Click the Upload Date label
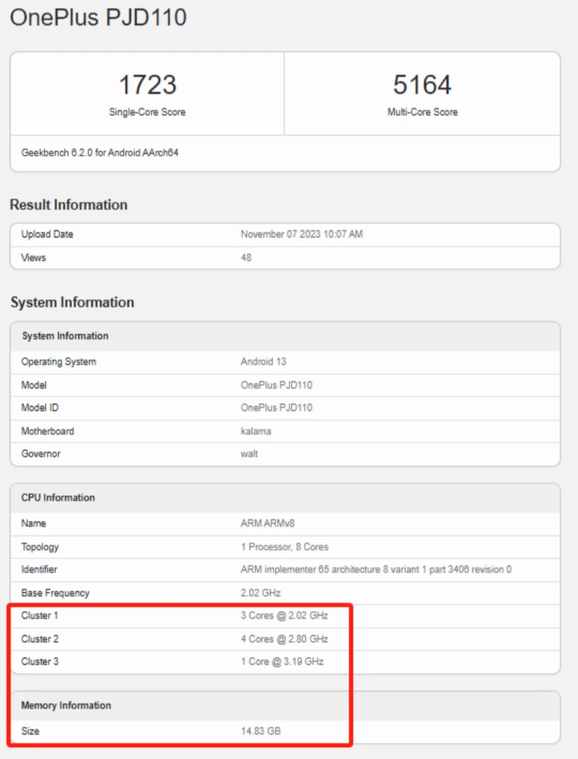 [x=47, y=234]
